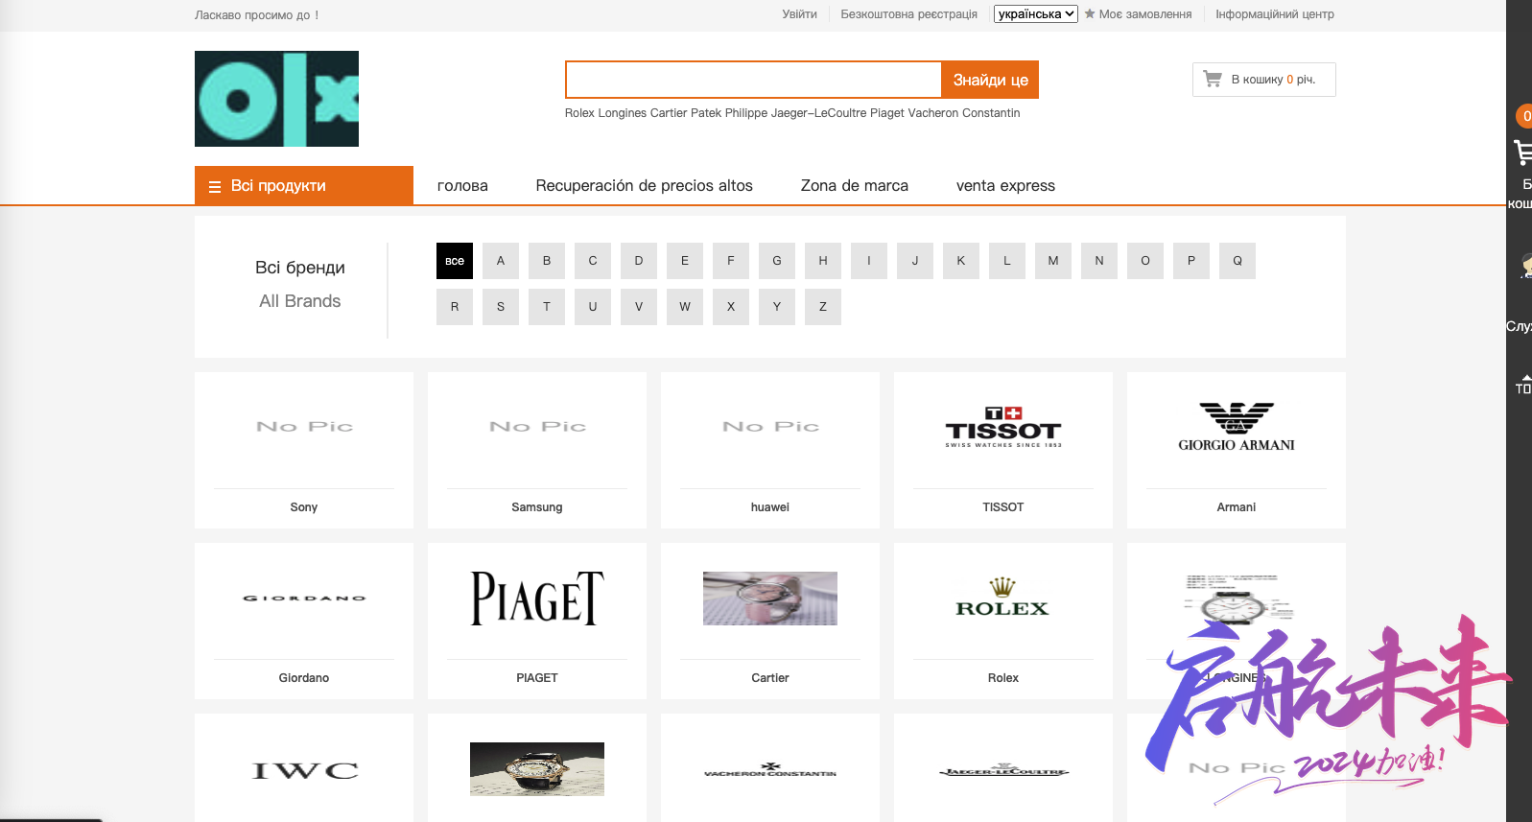
Task: Filter brands by letter Q
Action: point(1237,261)
